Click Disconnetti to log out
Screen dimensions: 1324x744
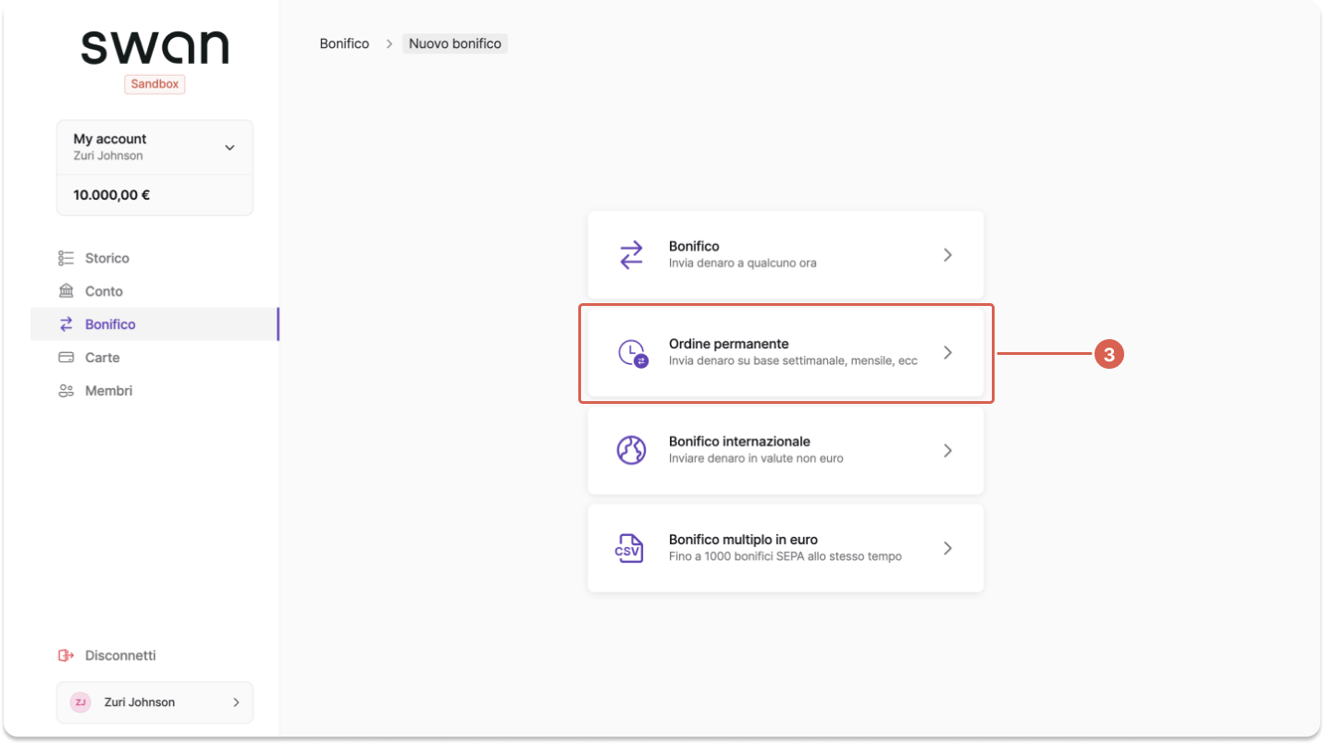coord(120,655)
